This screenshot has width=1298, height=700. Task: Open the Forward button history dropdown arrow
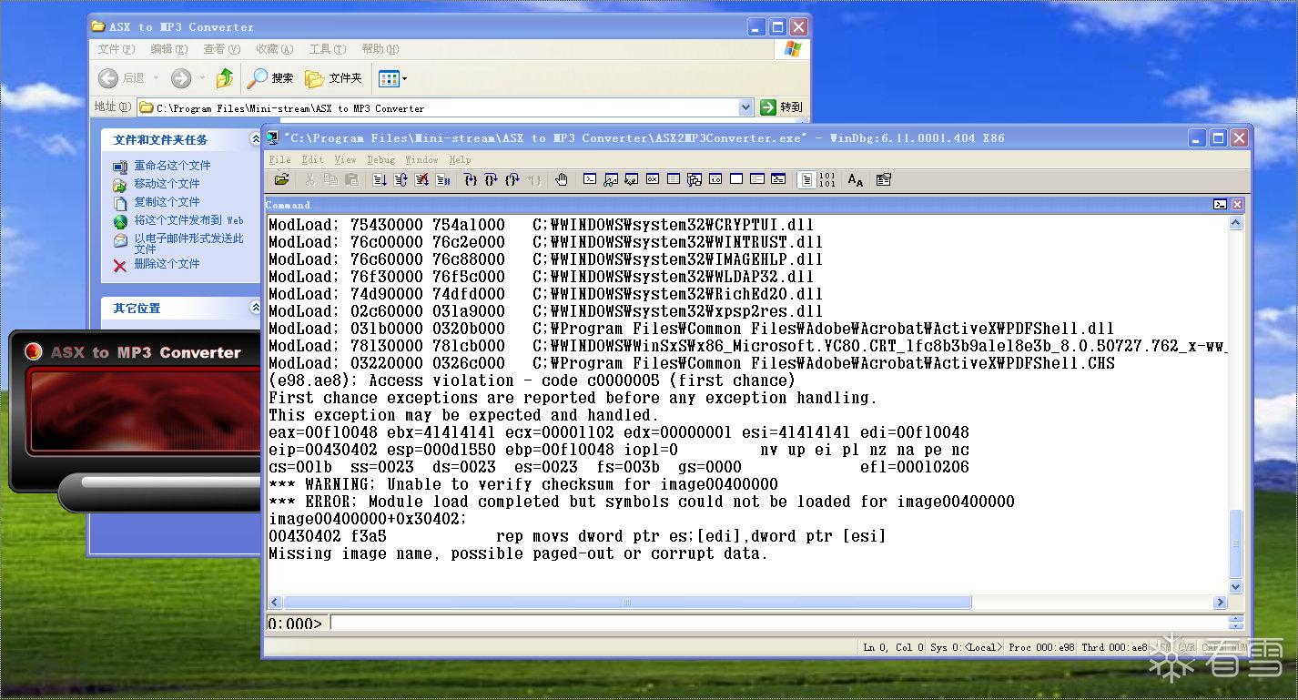click(x=201, y=78)
